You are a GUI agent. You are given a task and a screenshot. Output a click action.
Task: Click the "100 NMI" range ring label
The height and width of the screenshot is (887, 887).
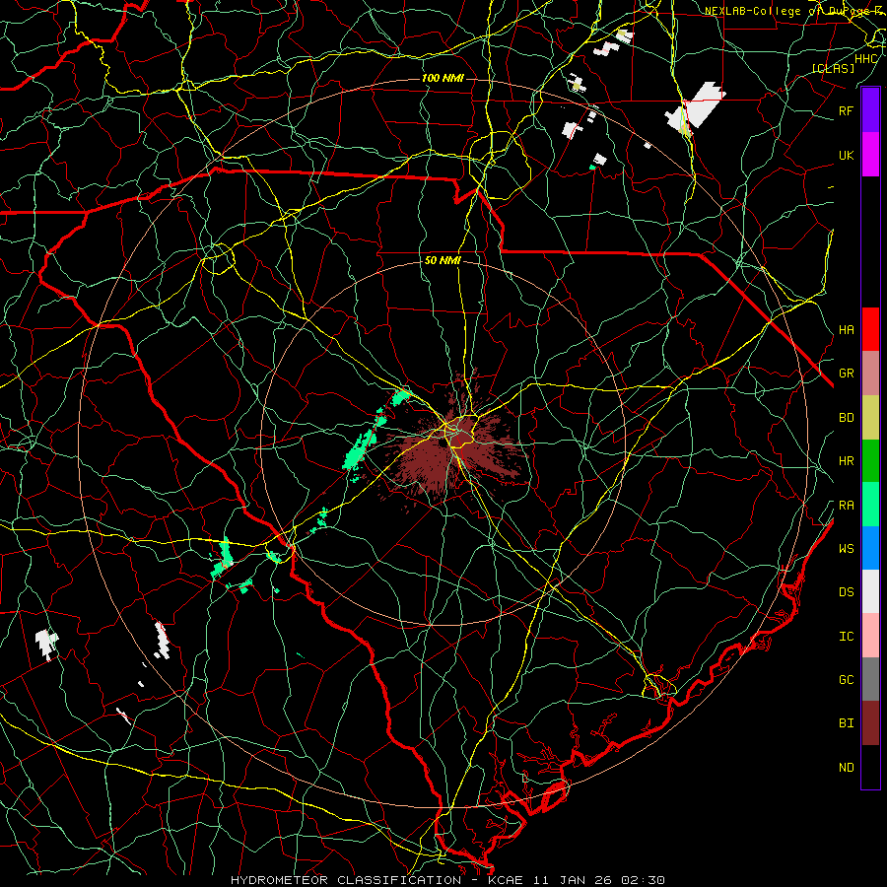click(x=443, y=78)
